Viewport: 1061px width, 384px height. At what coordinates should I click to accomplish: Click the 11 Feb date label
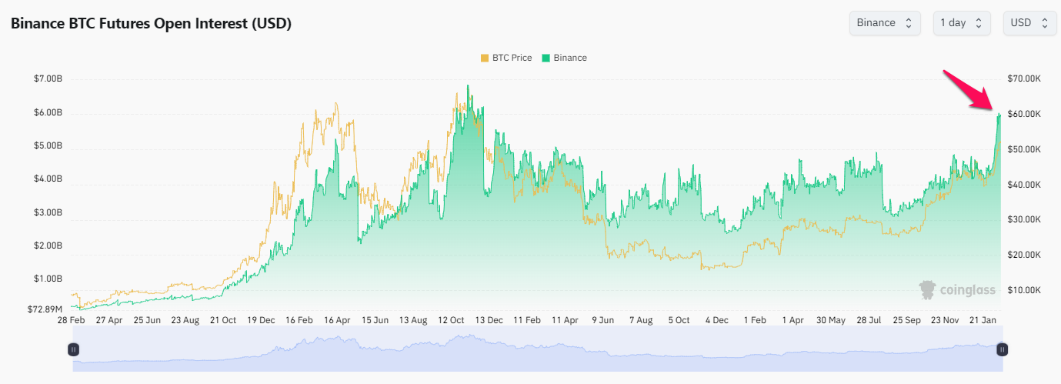pos(527,319)
